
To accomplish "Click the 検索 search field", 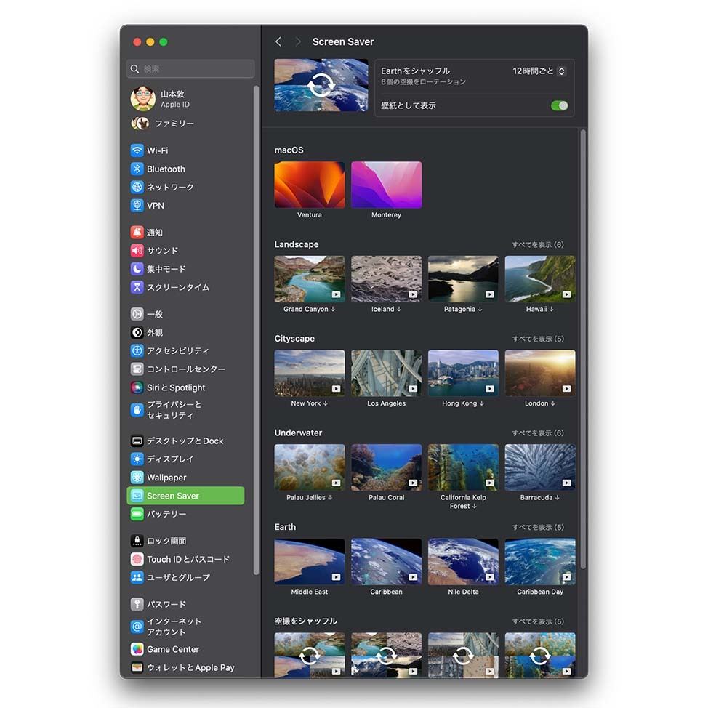I will pos(190,68).
